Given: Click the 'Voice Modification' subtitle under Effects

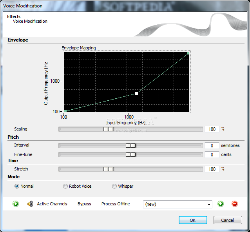Looking at the screenshot, I should coord(30,21).
